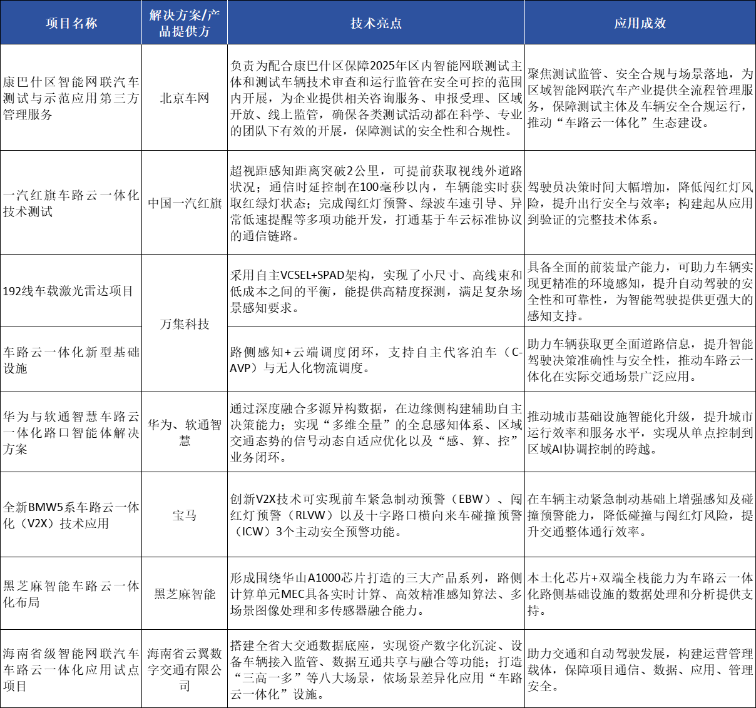This screenshot has width=756, height=708.
Task: Select the VCSEL+SPAD 技术亮点 description cell
Action: 376,289
